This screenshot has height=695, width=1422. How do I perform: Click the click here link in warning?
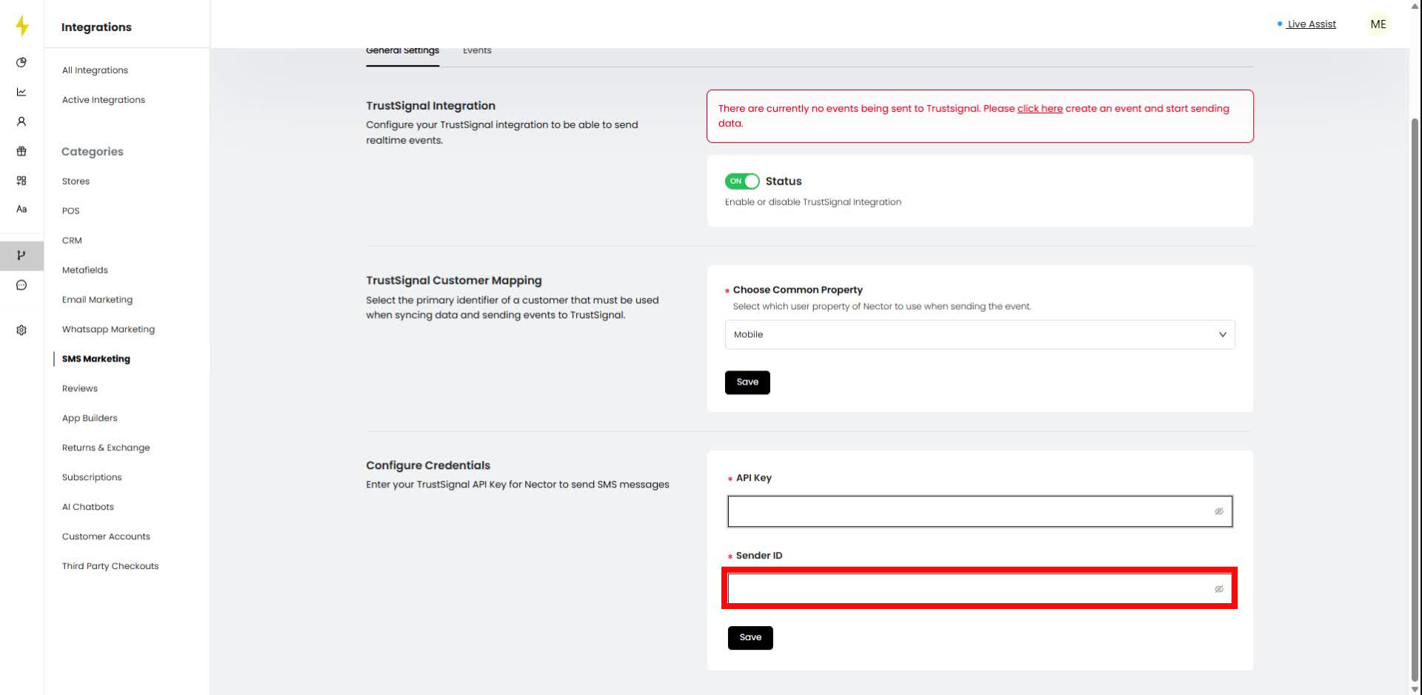click(1040, 108)
